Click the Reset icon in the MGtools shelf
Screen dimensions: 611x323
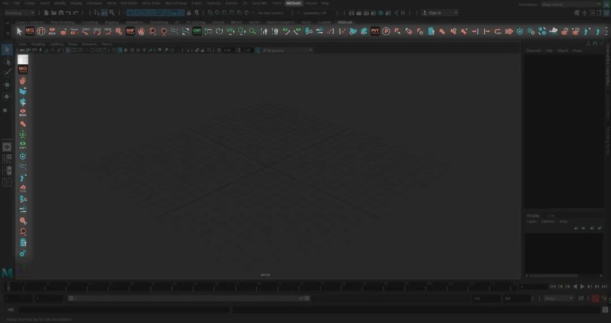click(x=75, y=31)
